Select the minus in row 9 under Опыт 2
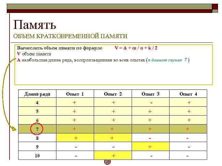 pos(113,147)
